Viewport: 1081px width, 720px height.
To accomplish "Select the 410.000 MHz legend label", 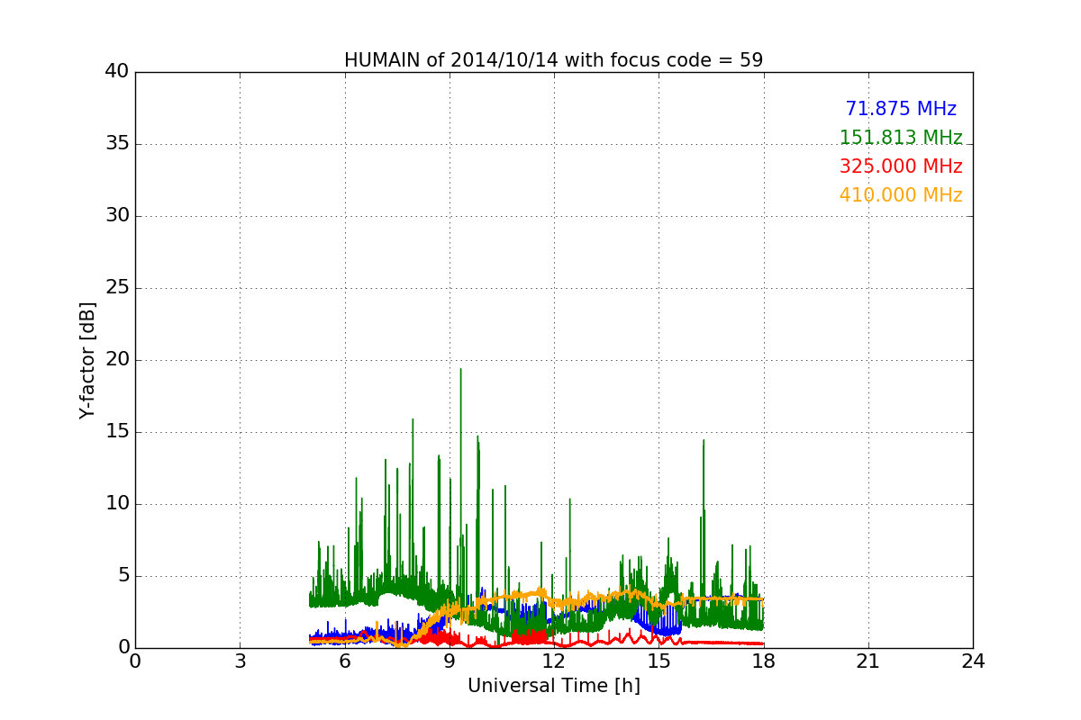I will 901,195.
